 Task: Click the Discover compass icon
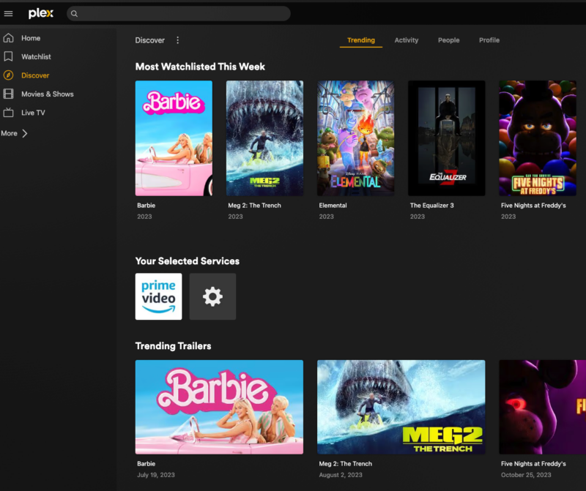(8, 75)
